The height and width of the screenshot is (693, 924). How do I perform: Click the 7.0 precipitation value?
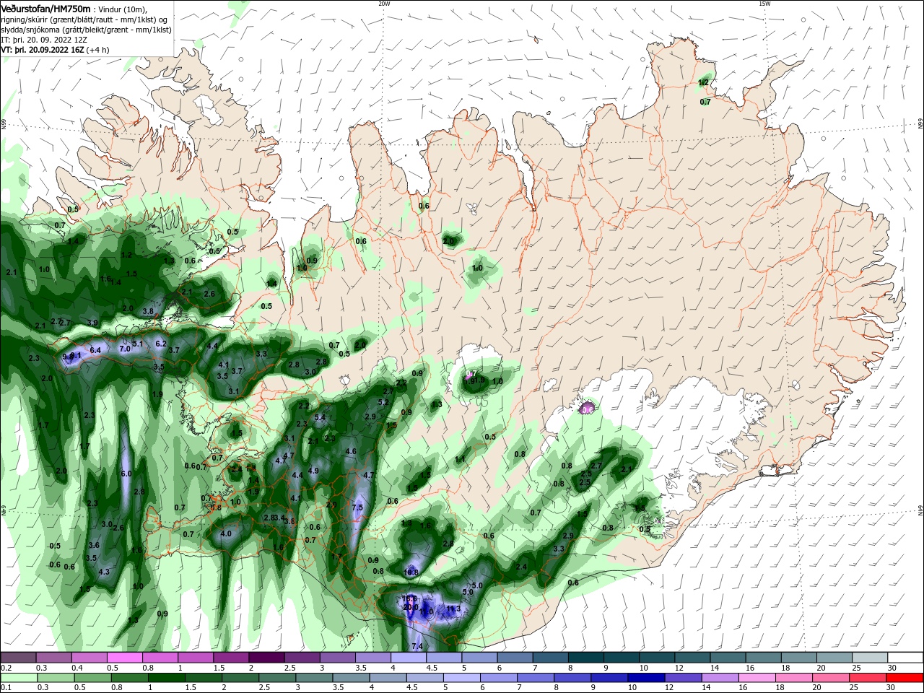(x=124, y=349)
